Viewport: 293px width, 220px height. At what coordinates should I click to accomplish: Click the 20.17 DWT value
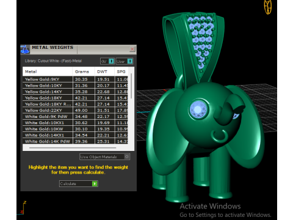pos(103,86)
